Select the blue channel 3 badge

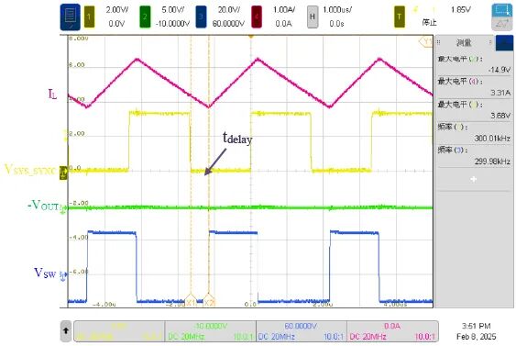pos(201,17)
